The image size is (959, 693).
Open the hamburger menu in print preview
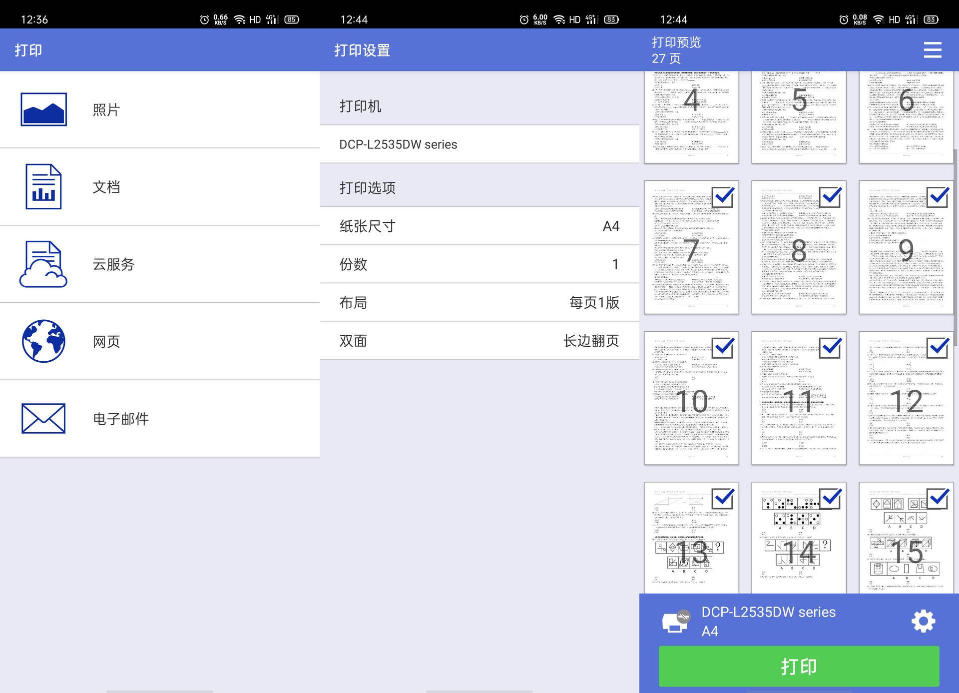click(932, 50)
